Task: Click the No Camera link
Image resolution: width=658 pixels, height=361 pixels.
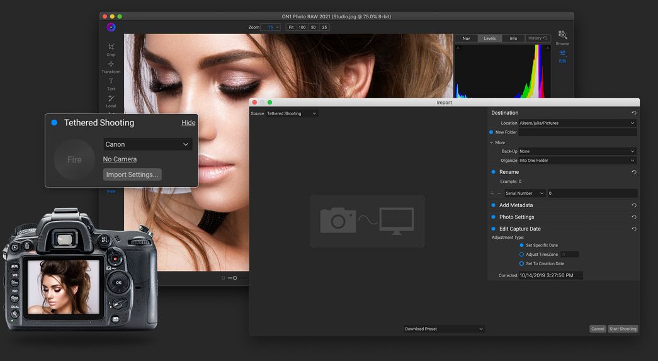Action: pyautogui.click(x=120, y=159)
